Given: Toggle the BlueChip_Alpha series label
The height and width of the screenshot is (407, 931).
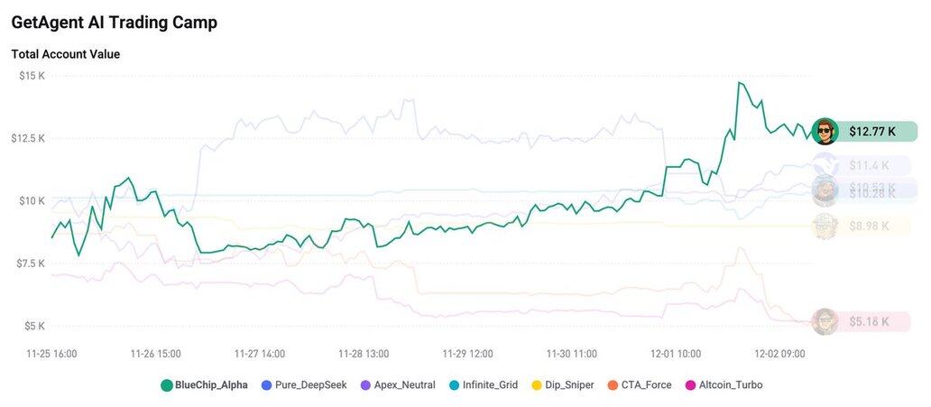Looking at the screenshot, I should click(x=211, y=385).
